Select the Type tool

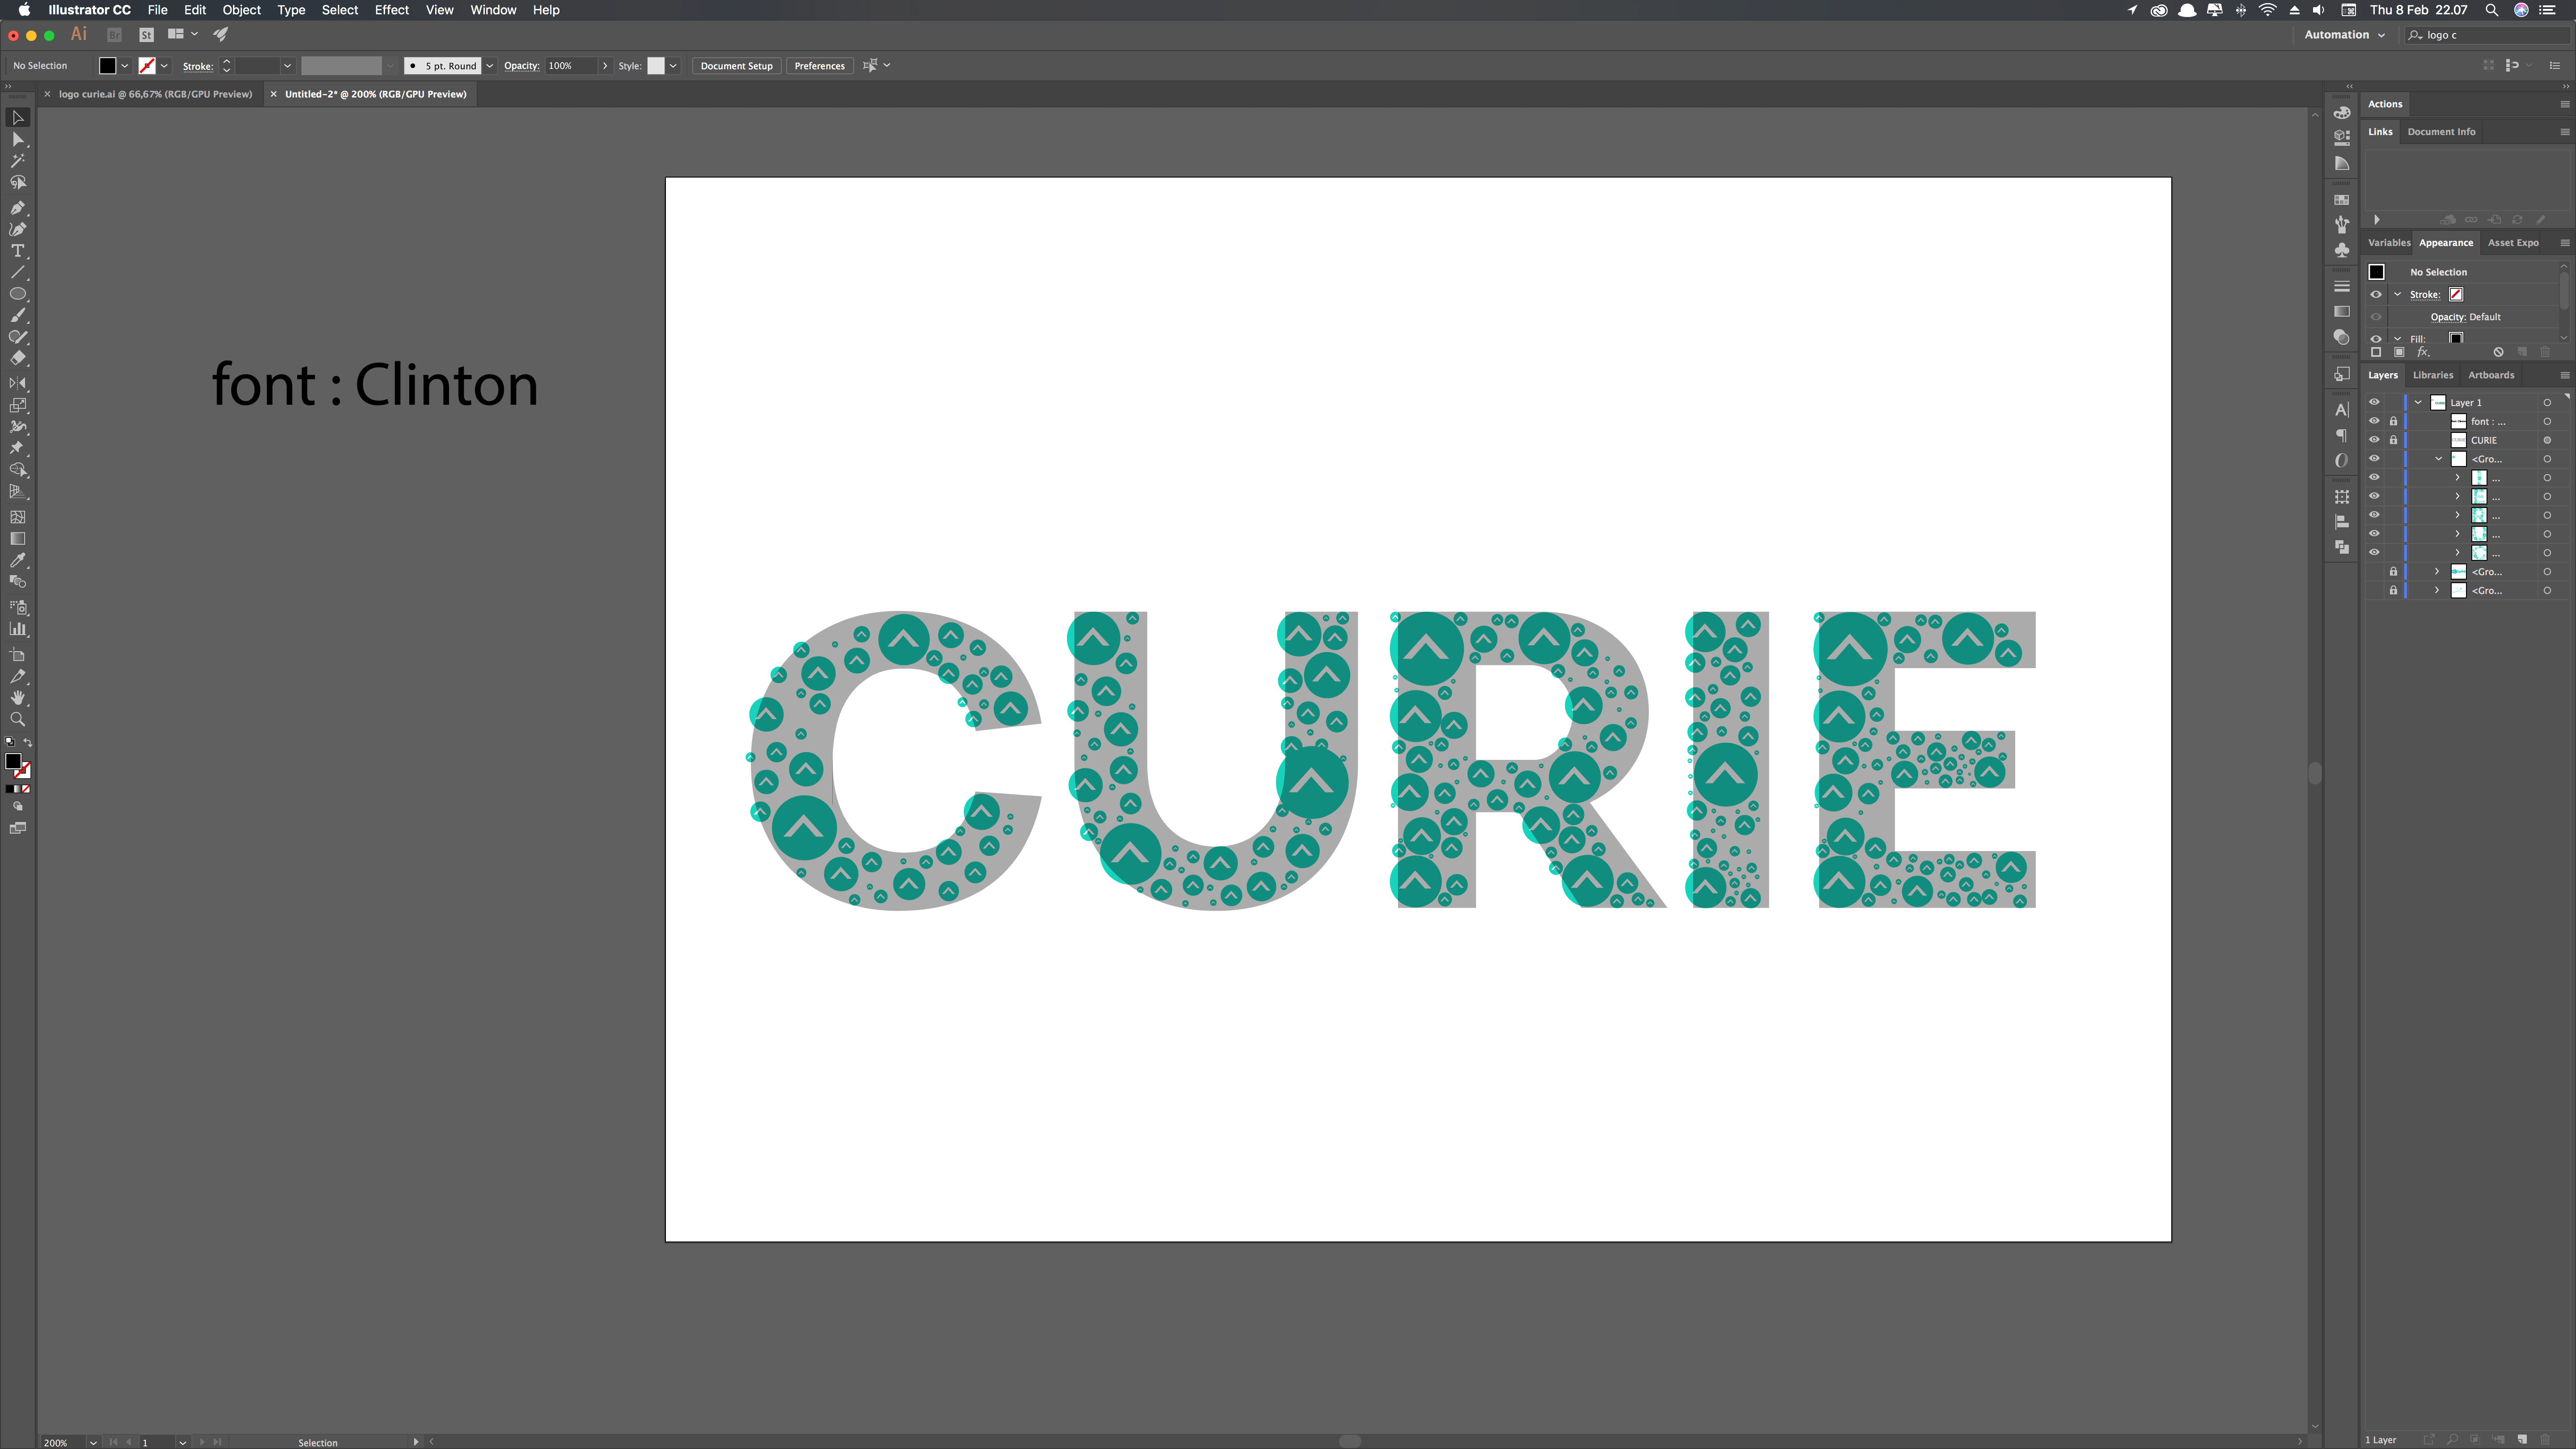click(x=17, y=251)
